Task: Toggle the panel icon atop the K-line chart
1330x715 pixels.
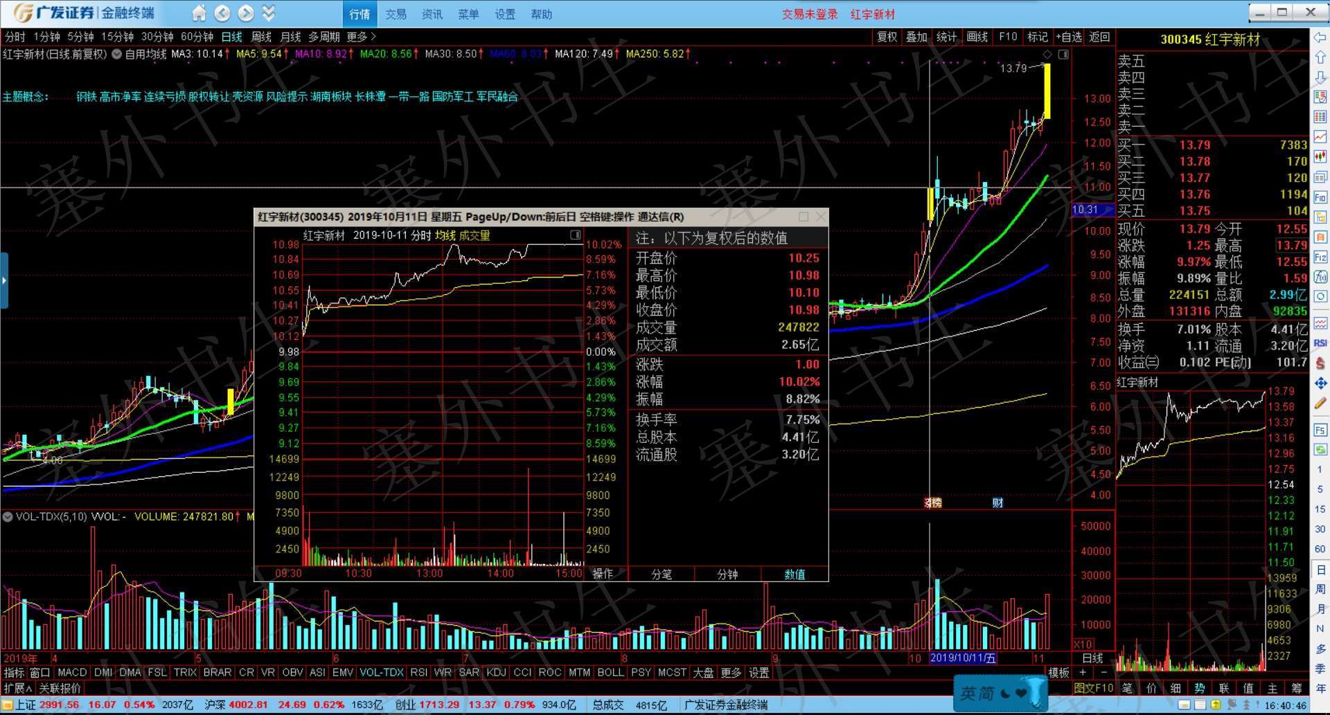Action: click(1063, 54)
